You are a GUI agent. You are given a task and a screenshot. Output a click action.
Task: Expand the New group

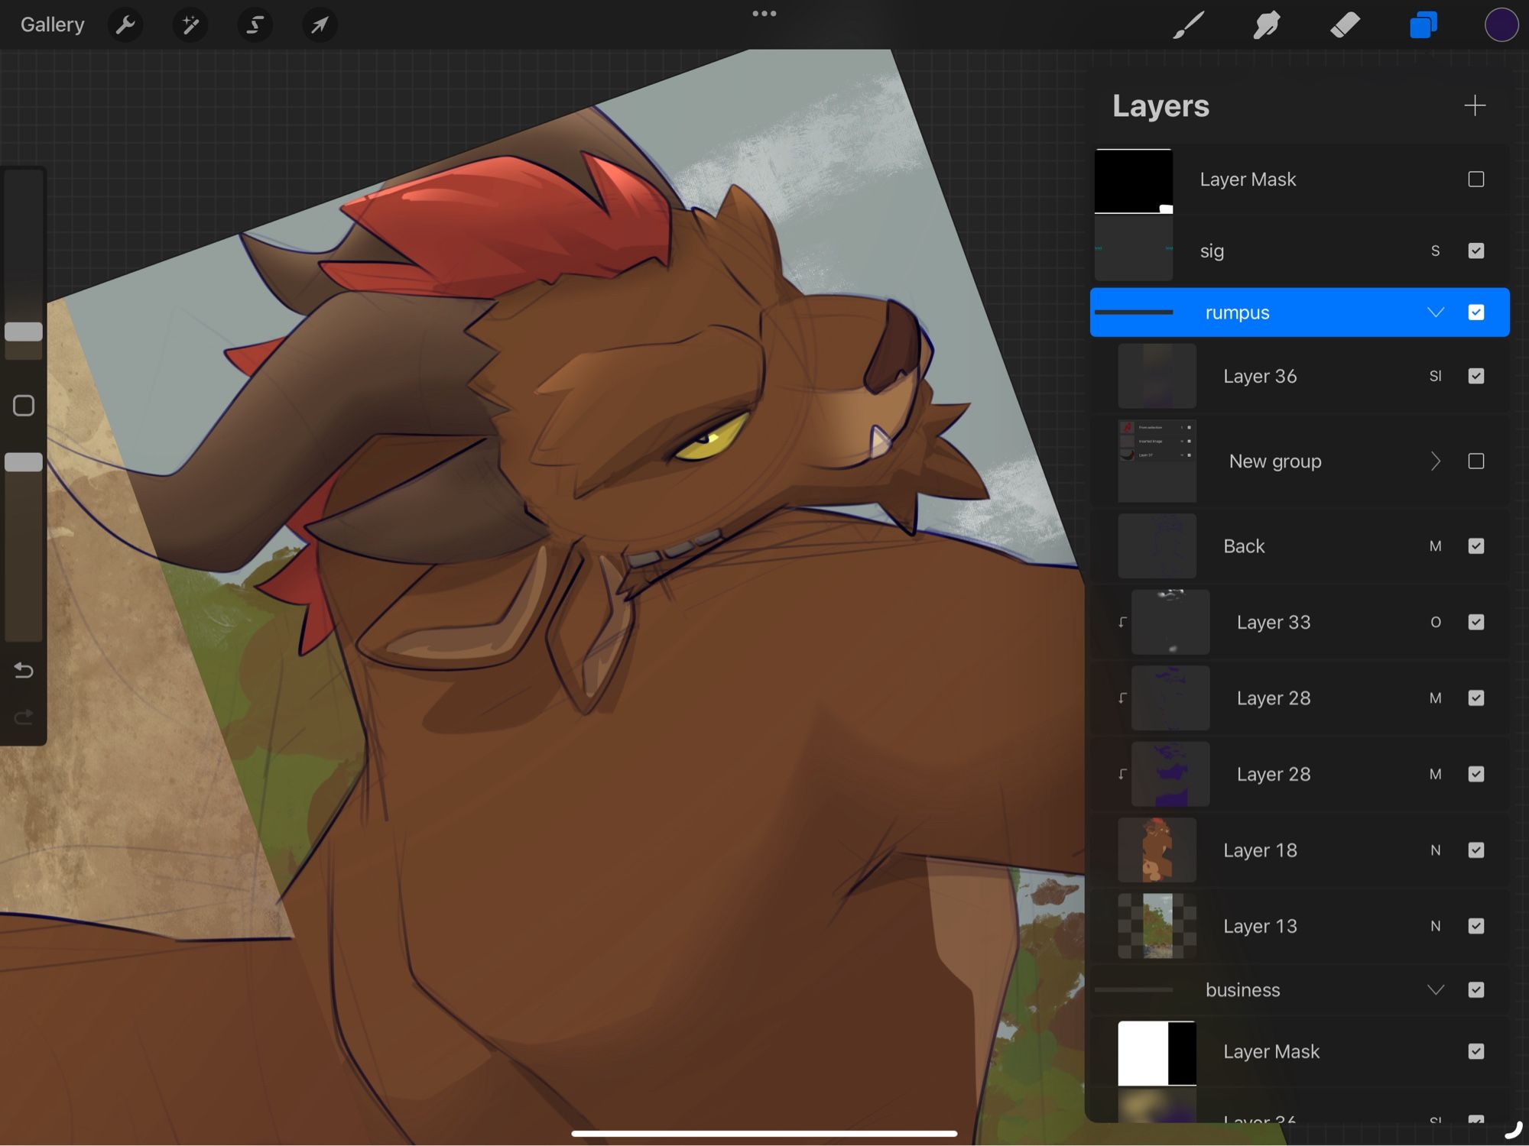[x=1436, y=461]
